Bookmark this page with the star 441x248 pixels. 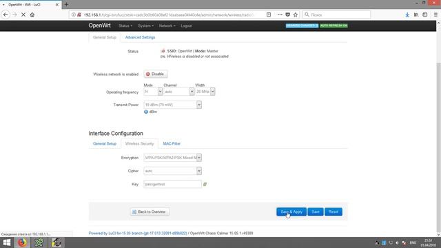pyautogui.click(x=296, y=14)
